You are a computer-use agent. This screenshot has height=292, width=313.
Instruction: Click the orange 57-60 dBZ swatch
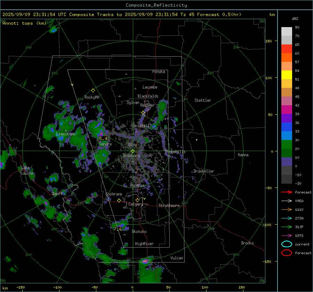[x=287, y=58]
